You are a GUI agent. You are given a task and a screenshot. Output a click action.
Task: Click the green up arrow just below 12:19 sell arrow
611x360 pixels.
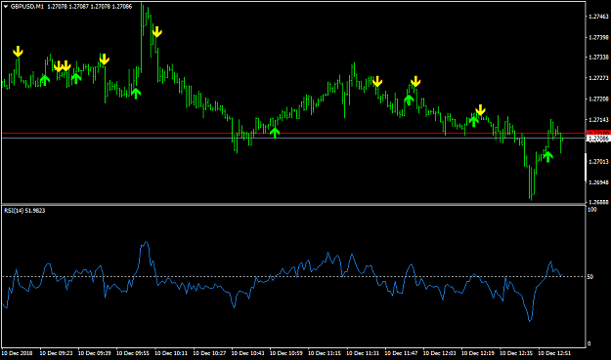click(x=473, y=121)
